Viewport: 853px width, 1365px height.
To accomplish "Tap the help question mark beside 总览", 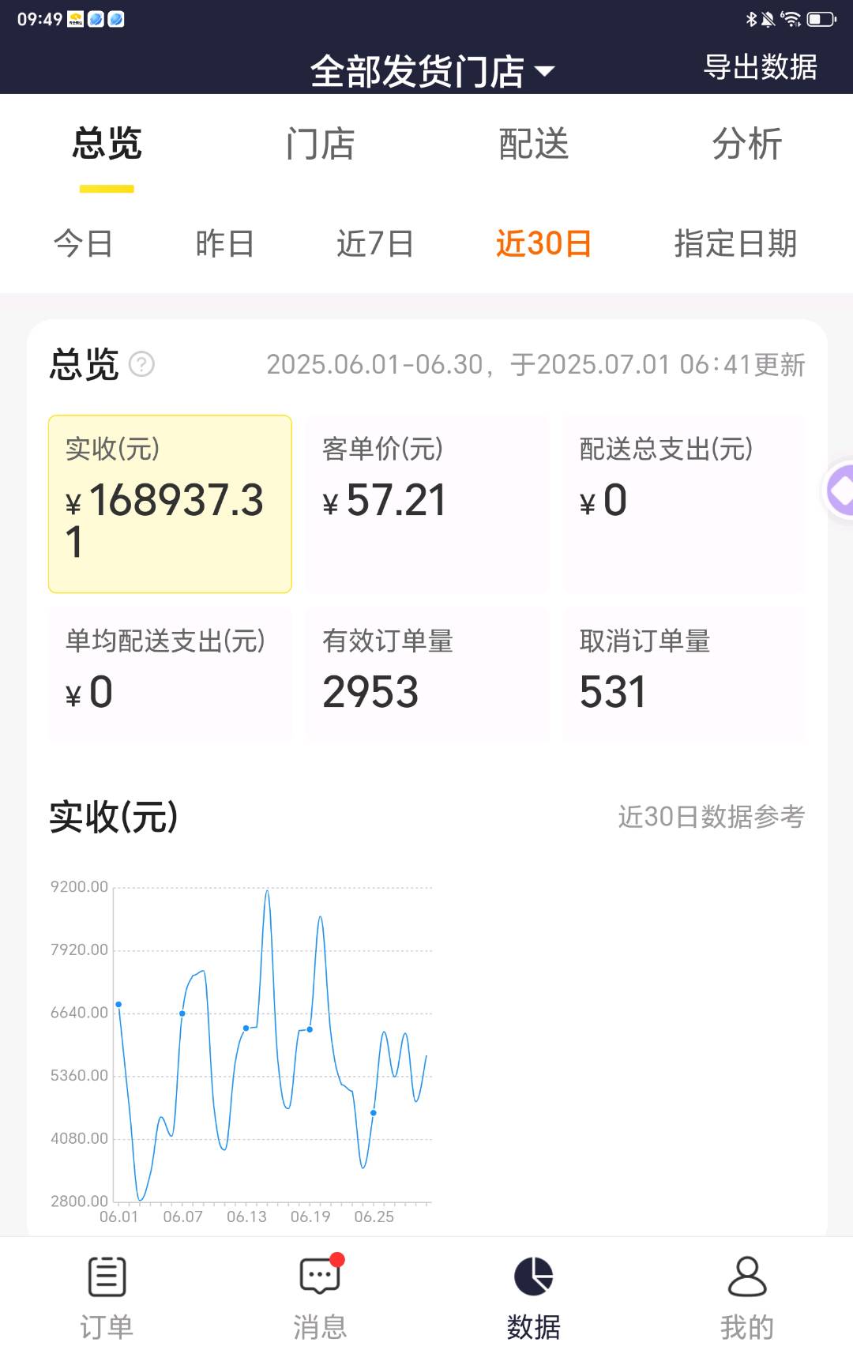I will [141, 364].
